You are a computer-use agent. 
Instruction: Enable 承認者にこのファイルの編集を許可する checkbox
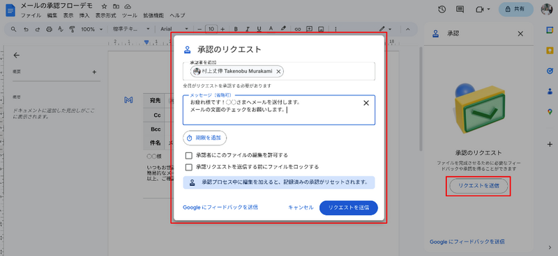pos(189,156)
